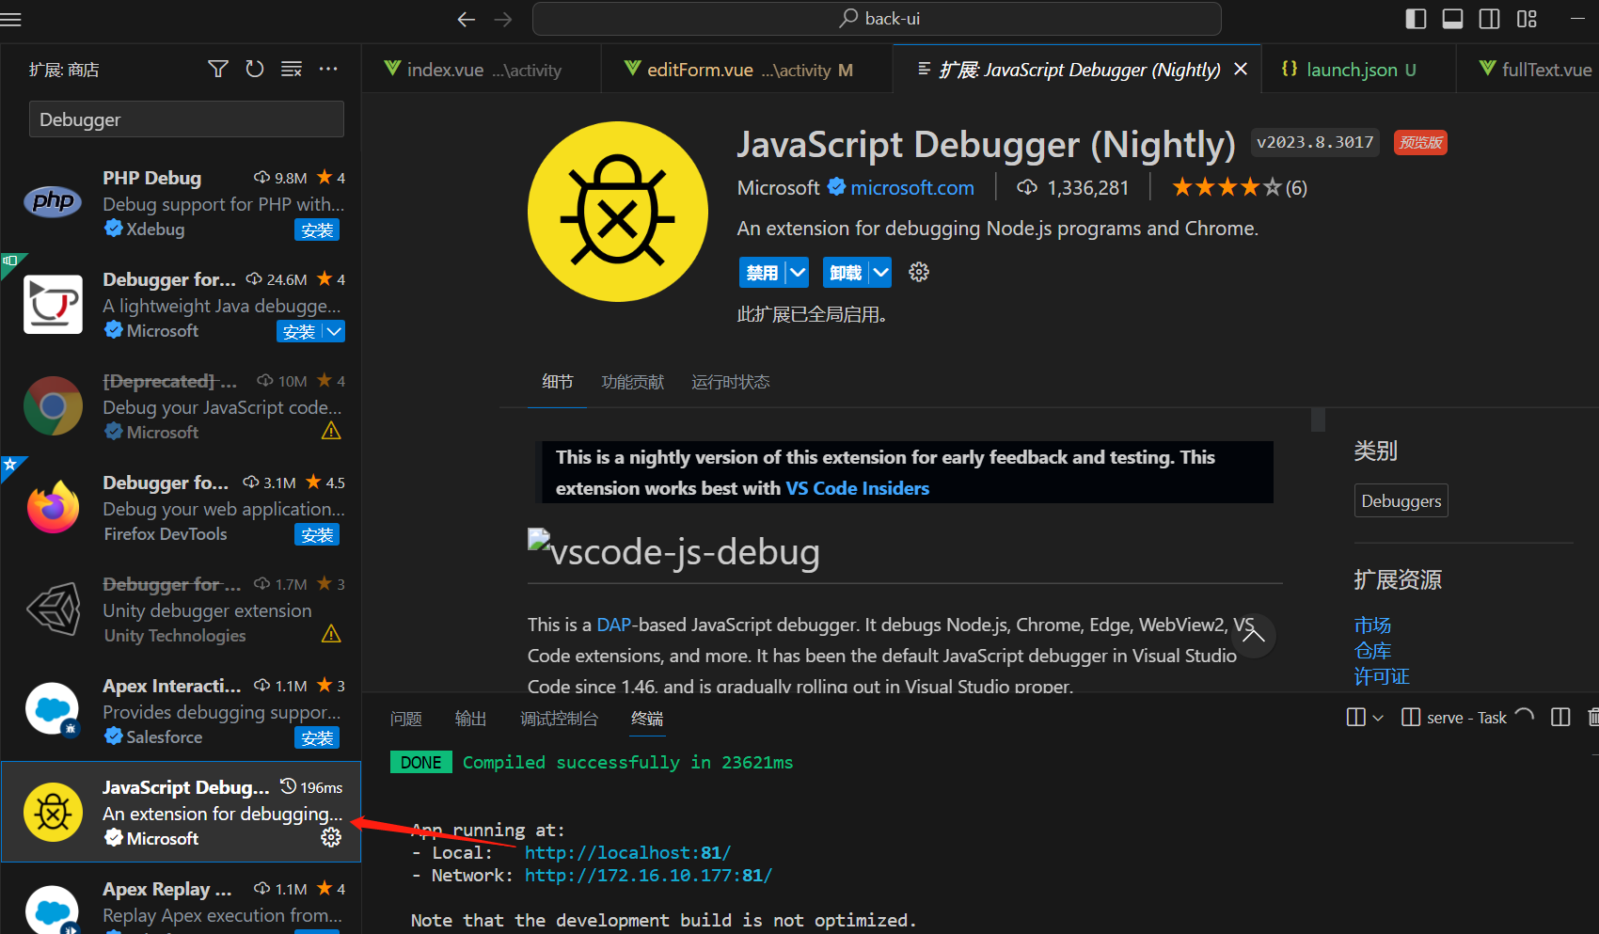Image resolution: width=1599 pixels, height=934 pixels.
Task: Follow the http://localhost:81/ link in terminal
Action: pos(627,852)
